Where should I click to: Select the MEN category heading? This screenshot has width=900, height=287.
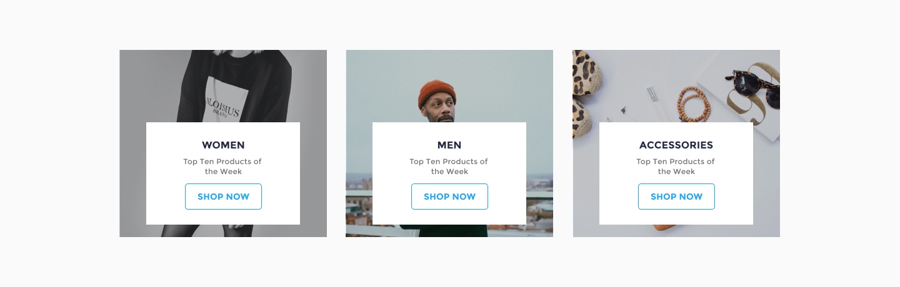(x=449, y=145)
